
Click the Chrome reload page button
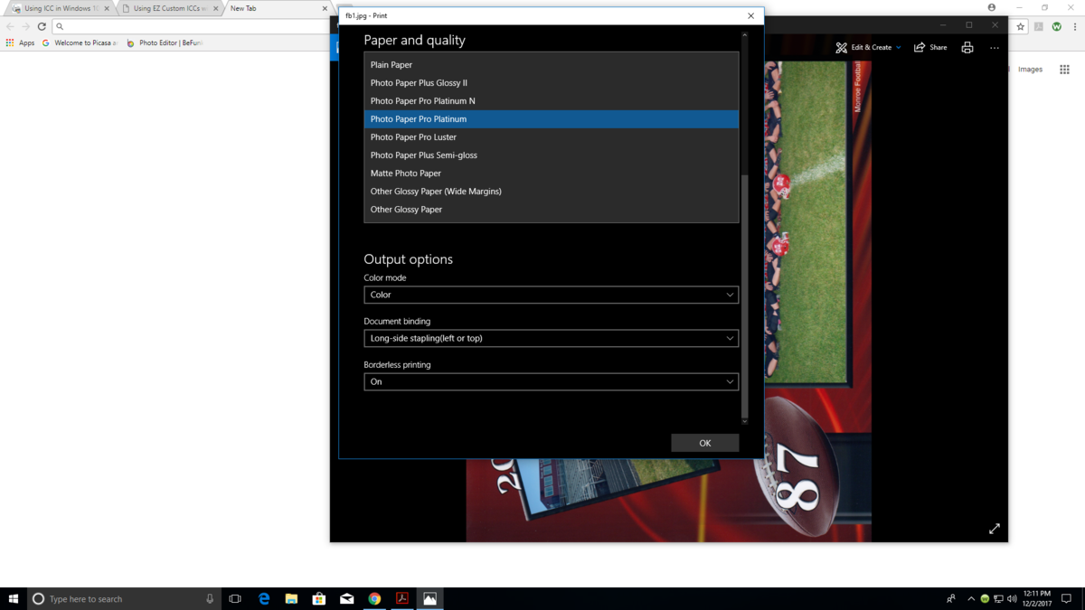[x=42, y=27]
